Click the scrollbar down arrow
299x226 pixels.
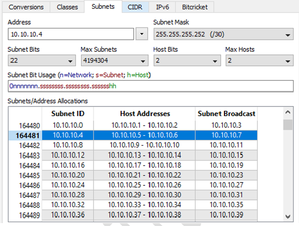click(288, 216)
